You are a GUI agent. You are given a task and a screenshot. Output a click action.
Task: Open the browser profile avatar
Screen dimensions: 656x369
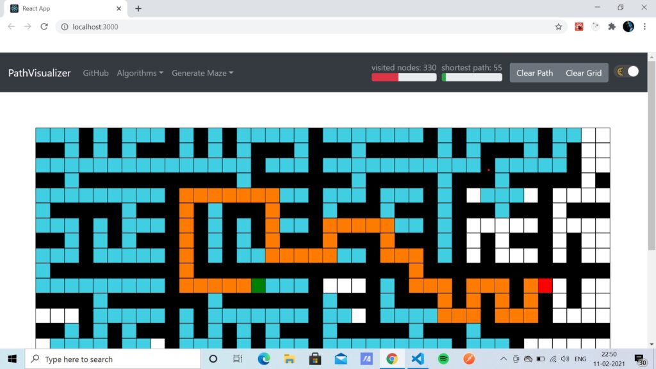point(627,26)
